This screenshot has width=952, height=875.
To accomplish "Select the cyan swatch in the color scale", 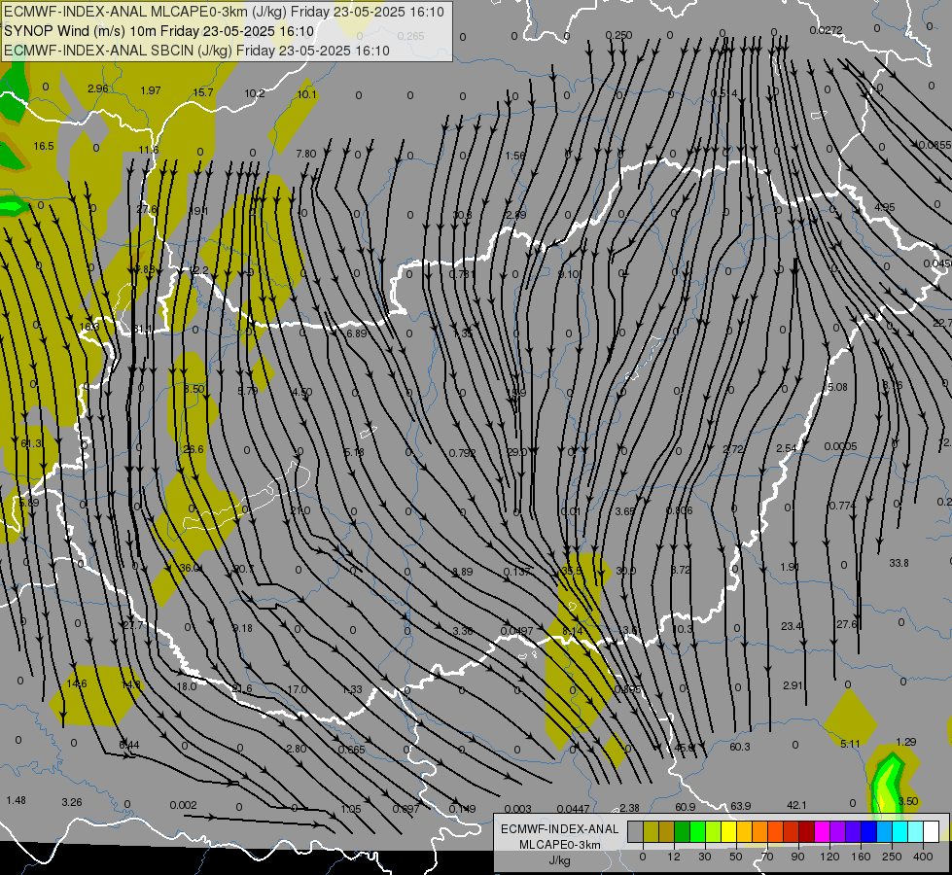I will pos(900,831).
